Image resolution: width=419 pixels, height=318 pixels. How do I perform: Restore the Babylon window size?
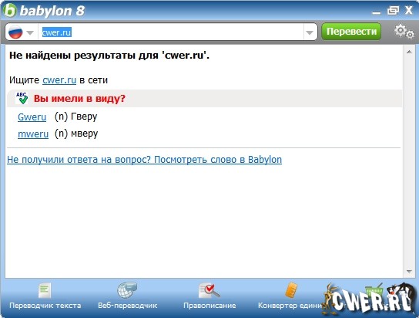(x=393, y=11)
